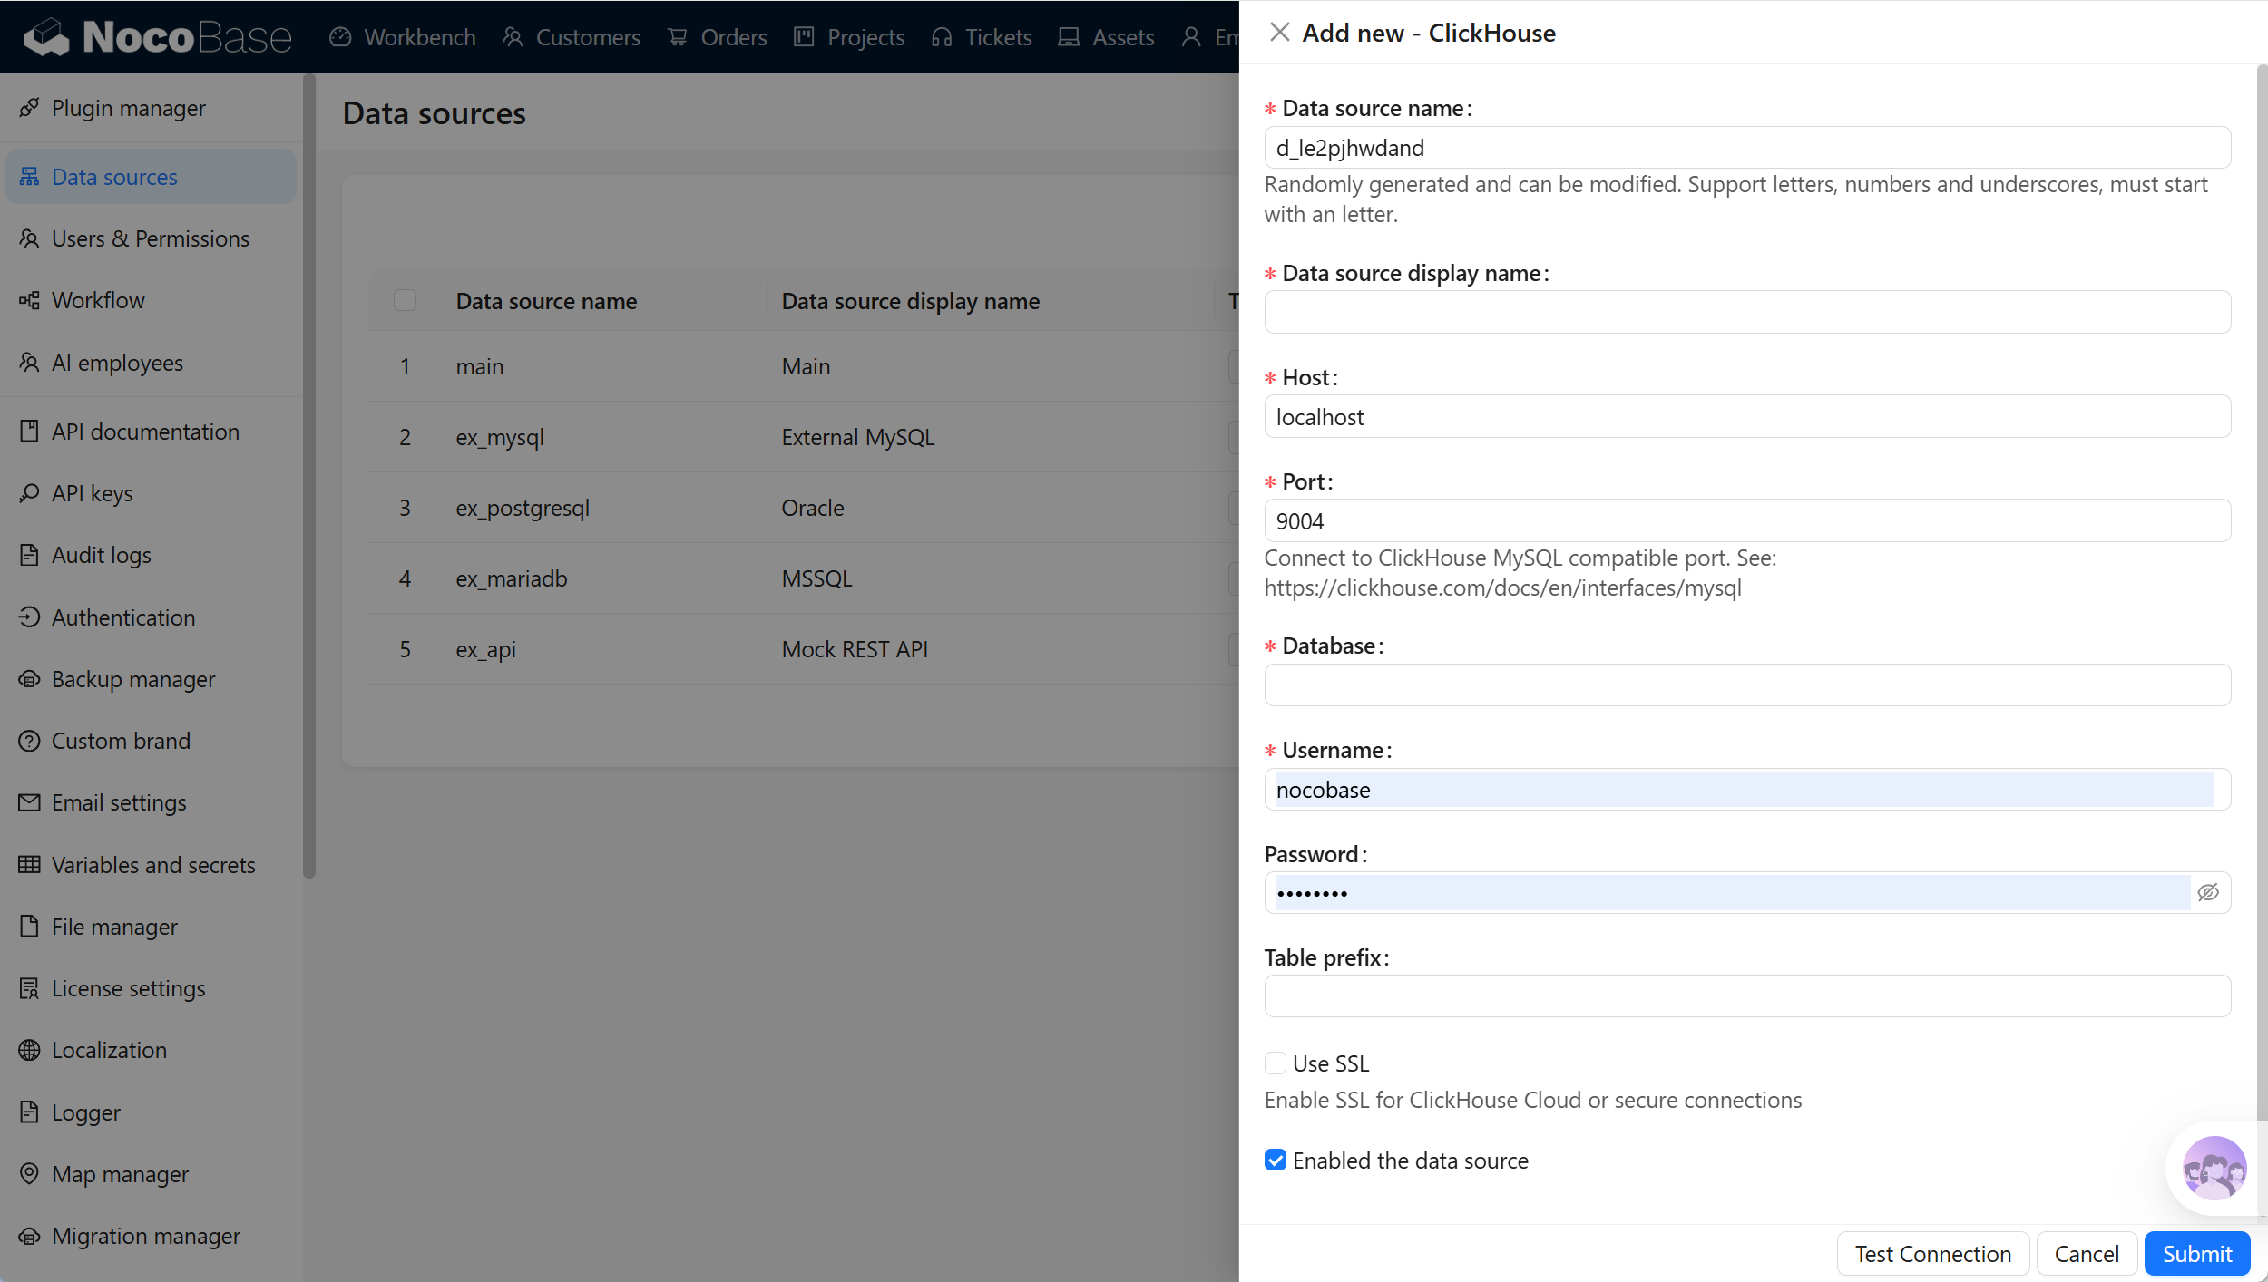This screenshot has width=2268, height=1282.
Task: Click the Test Connection button
Action: (x=1932, y=1253)
